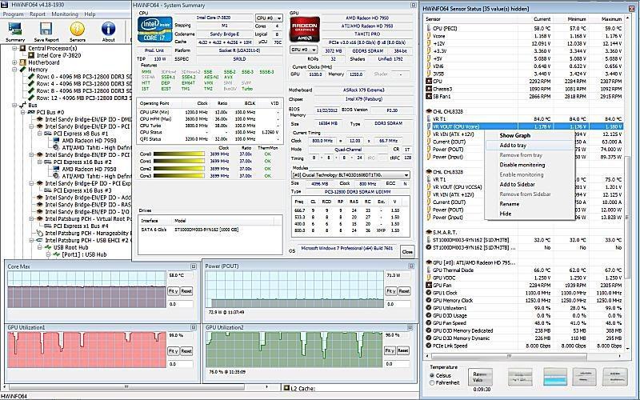This screenshot has width=640, height=400.
Task: Click the Core0 clock usage bar
Action: click(x=178, y=154)
